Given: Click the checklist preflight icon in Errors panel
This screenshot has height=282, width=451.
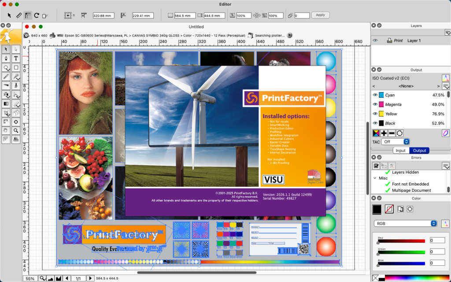Looking at the screenshot, I should pyautogui.click(x=376, y=166).
